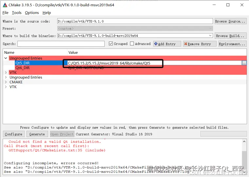Expand the red VTK group

coord(6,73)
